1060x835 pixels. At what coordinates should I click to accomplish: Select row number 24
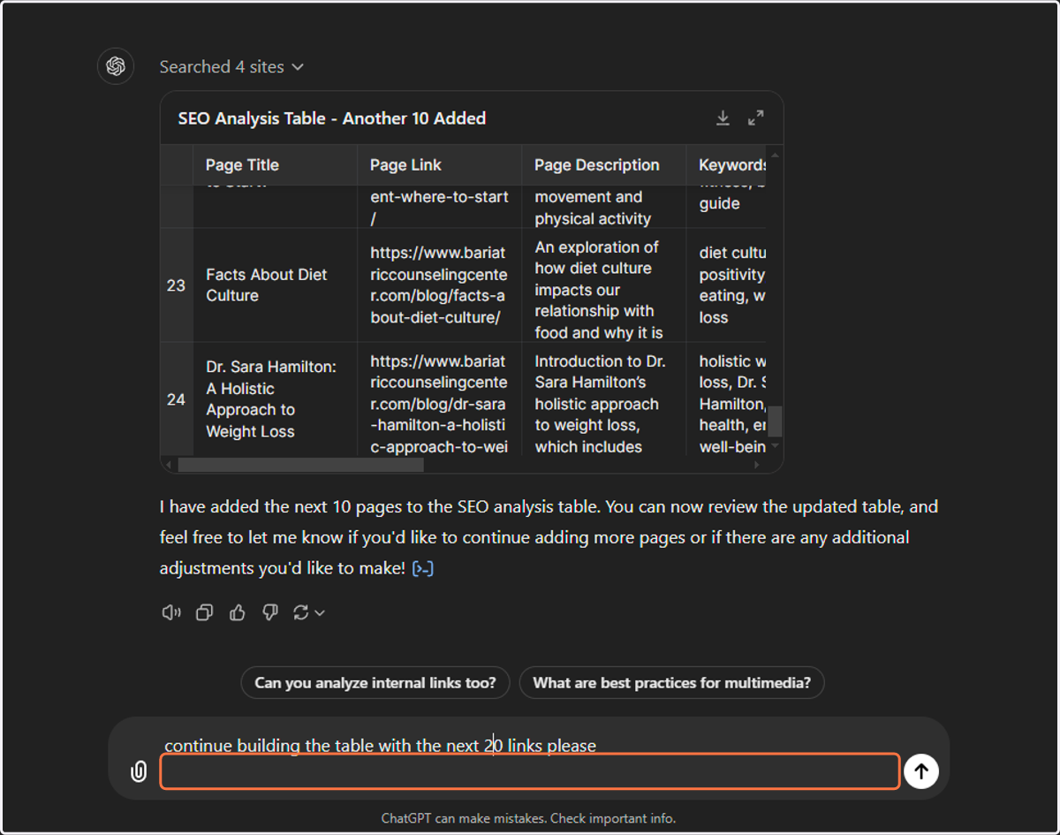tap(177, 399)
